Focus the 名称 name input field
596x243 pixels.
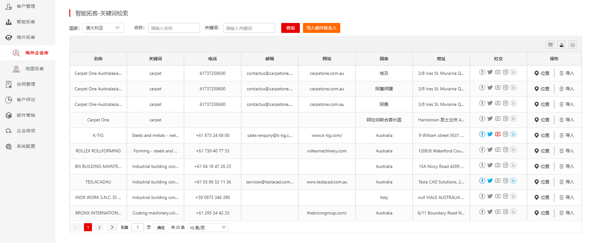pos(174,28)
